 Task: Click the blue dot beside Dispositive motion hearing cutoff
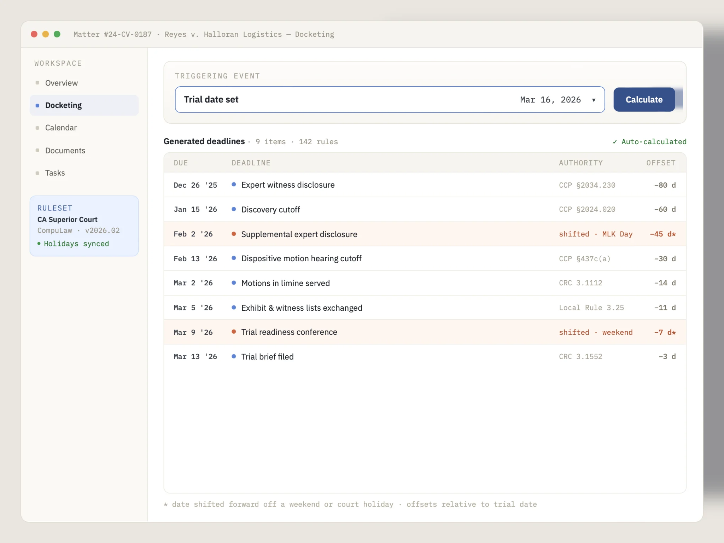pyautogui.click(x=234, y=258)
